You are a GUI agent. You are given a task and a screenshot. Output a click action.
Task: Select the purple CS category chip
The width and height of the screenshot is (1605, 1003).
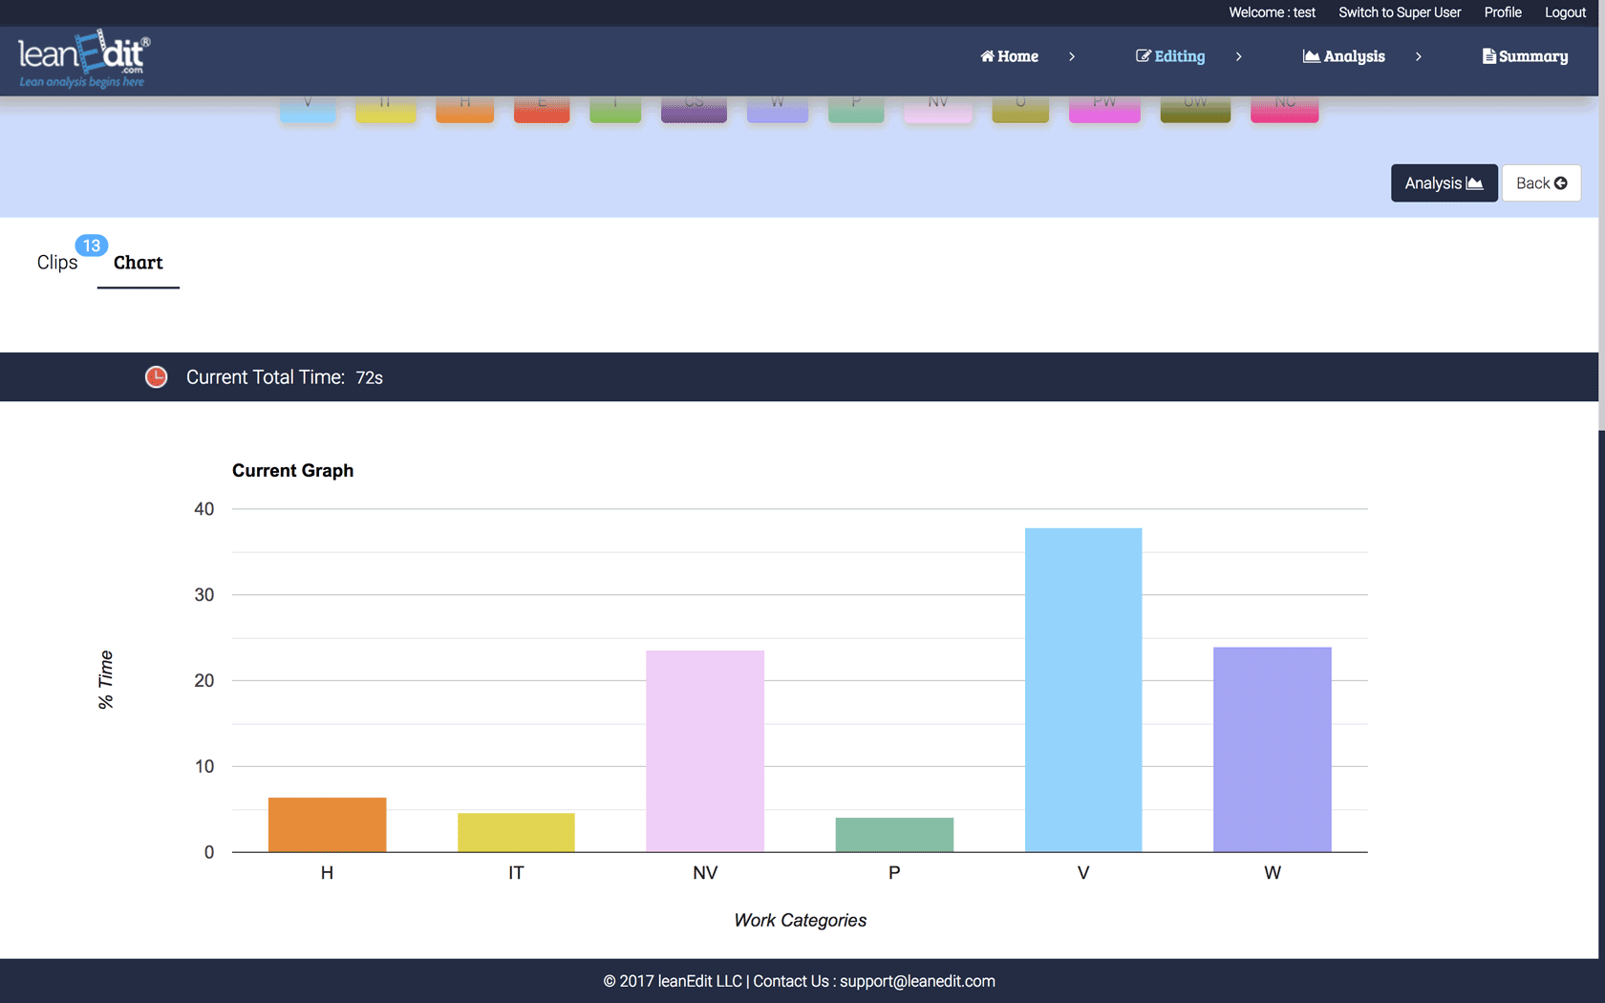tap(694, 108)
